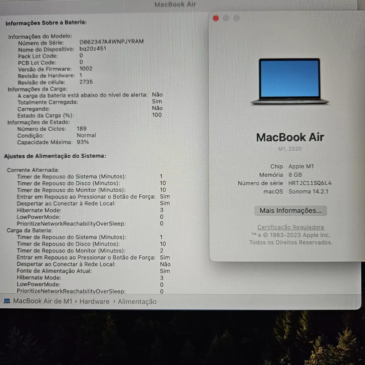
Task: Click the battery serial number D862347A4WNPJYRAM
Action: [x=111, y=42]
